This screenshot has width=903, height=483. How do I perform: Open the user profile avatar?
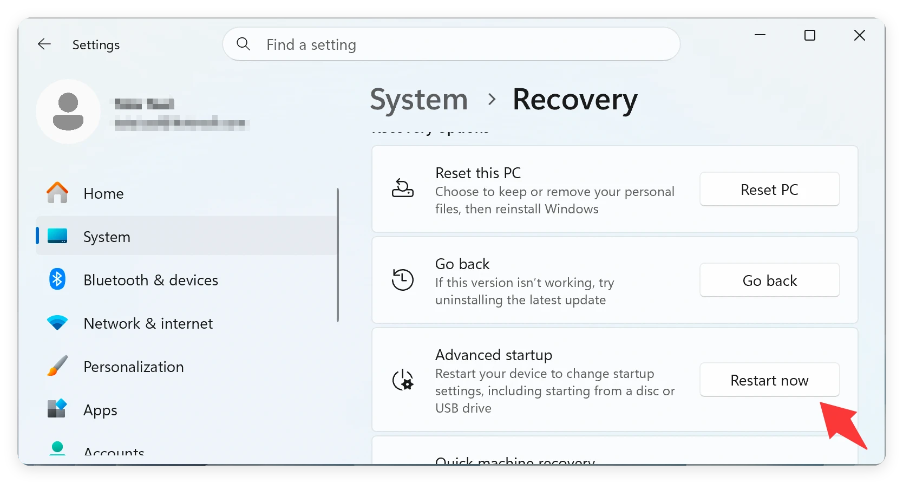68,112
